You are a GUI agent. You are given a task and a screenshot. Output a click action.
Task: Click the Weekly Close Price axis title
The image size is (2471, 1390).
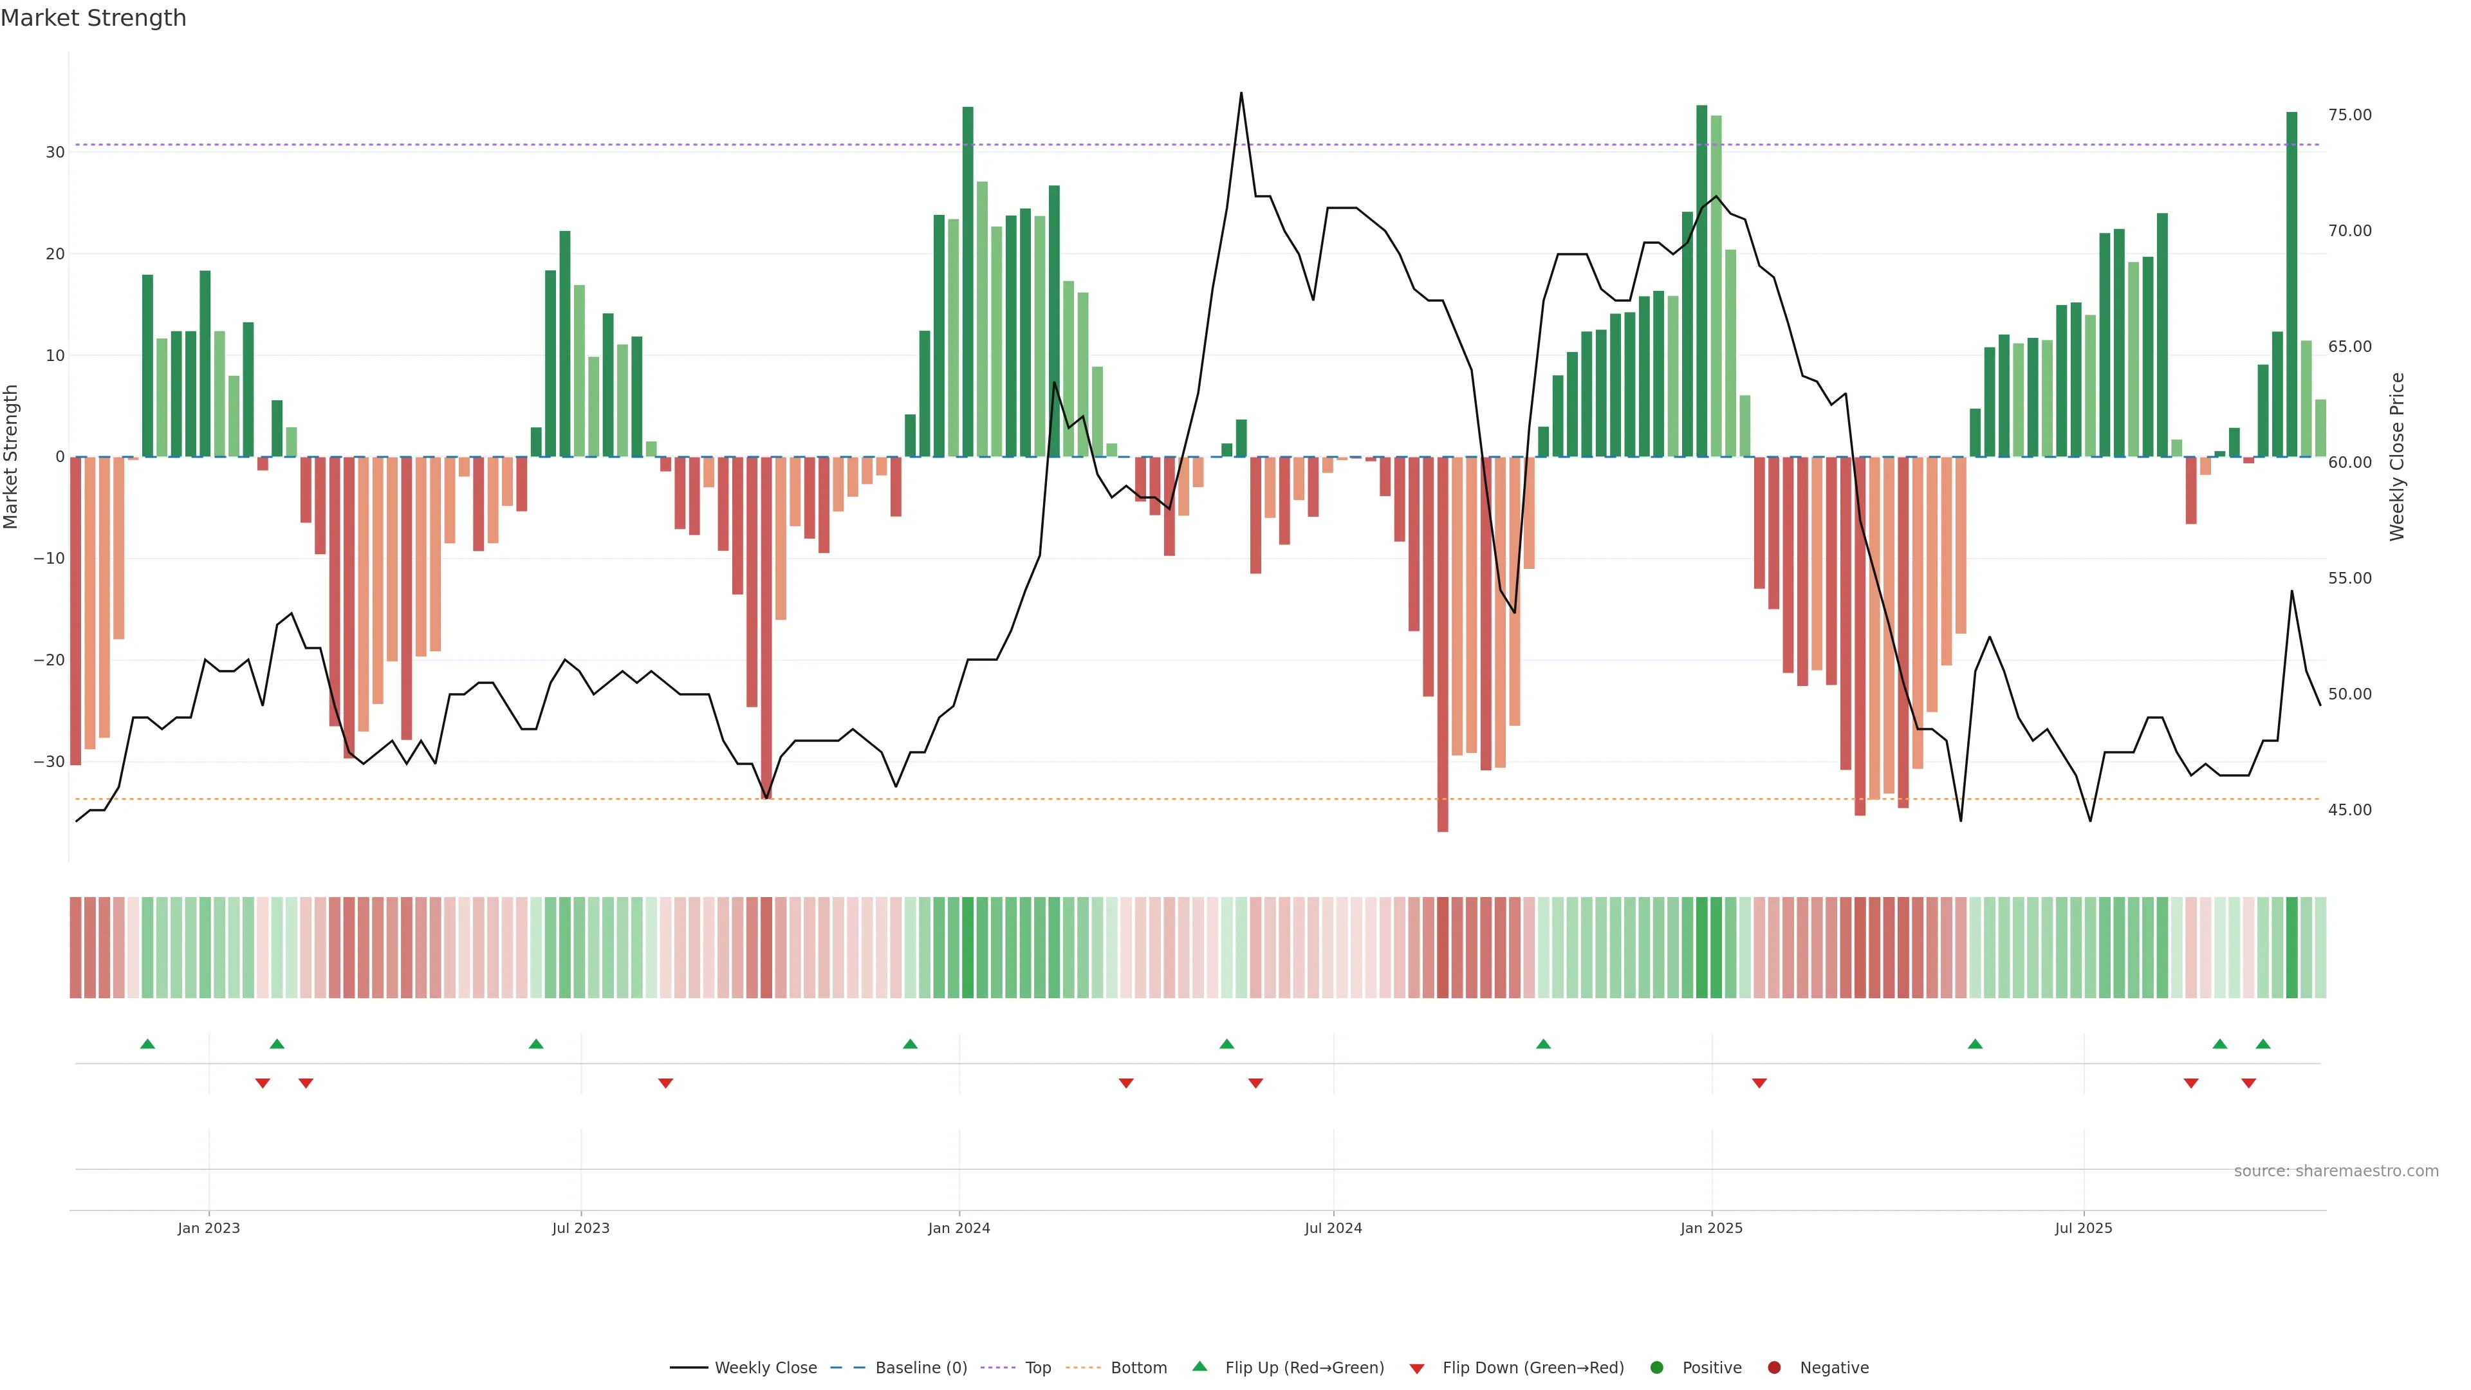[2397, 457]
